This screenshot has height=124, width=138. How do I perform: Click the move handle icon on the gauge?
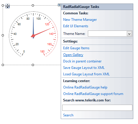(x=7, y=6)
